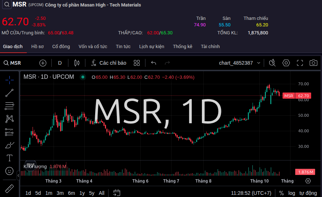This screenshot has height=197, width=322.
Task: Undo the last chart action
Action: [154, 63]
